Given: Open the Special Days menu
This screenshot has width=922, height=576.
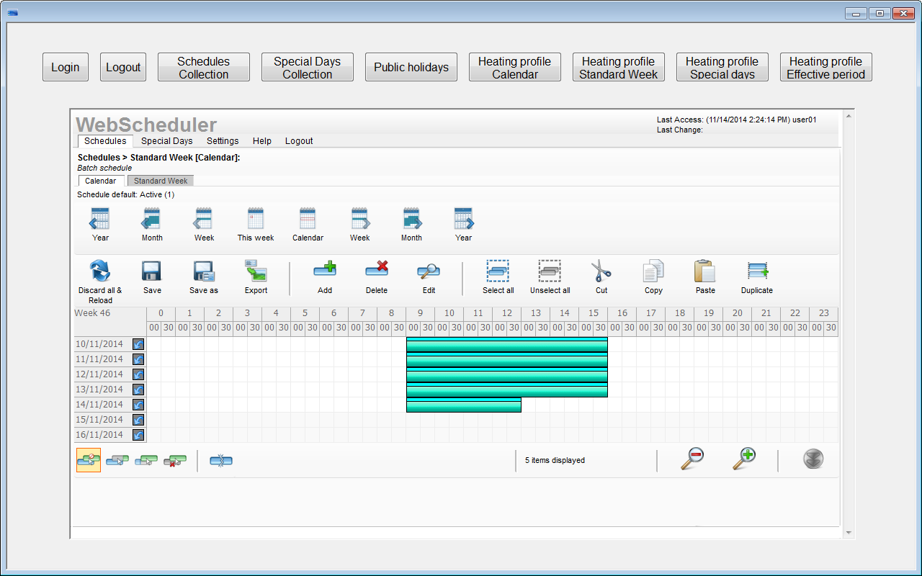Looking at the screenshot, I should coord(166,140).
